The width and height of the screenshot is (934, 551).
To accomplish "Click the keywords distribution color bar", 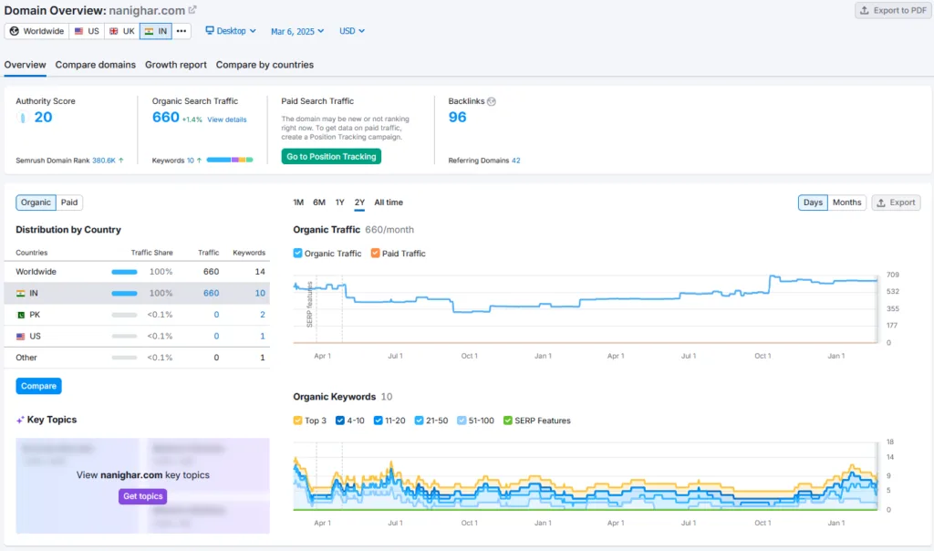I will click(230, 161).
